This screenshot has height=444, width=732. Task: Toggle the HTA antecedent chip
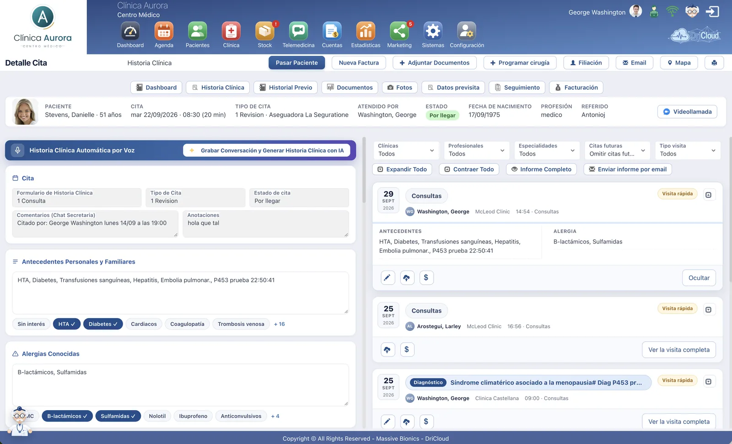tap(67, 324)
